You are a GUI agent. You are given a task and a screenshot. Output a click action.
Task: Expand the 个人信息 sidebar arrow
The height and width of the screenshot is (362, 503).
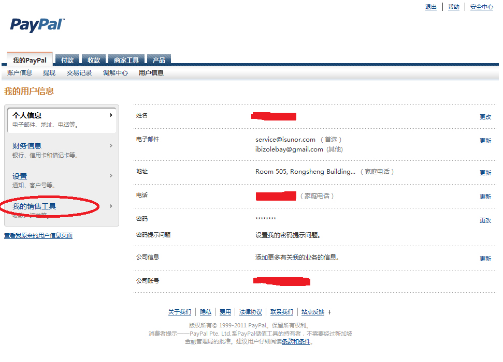pos(111,115)
